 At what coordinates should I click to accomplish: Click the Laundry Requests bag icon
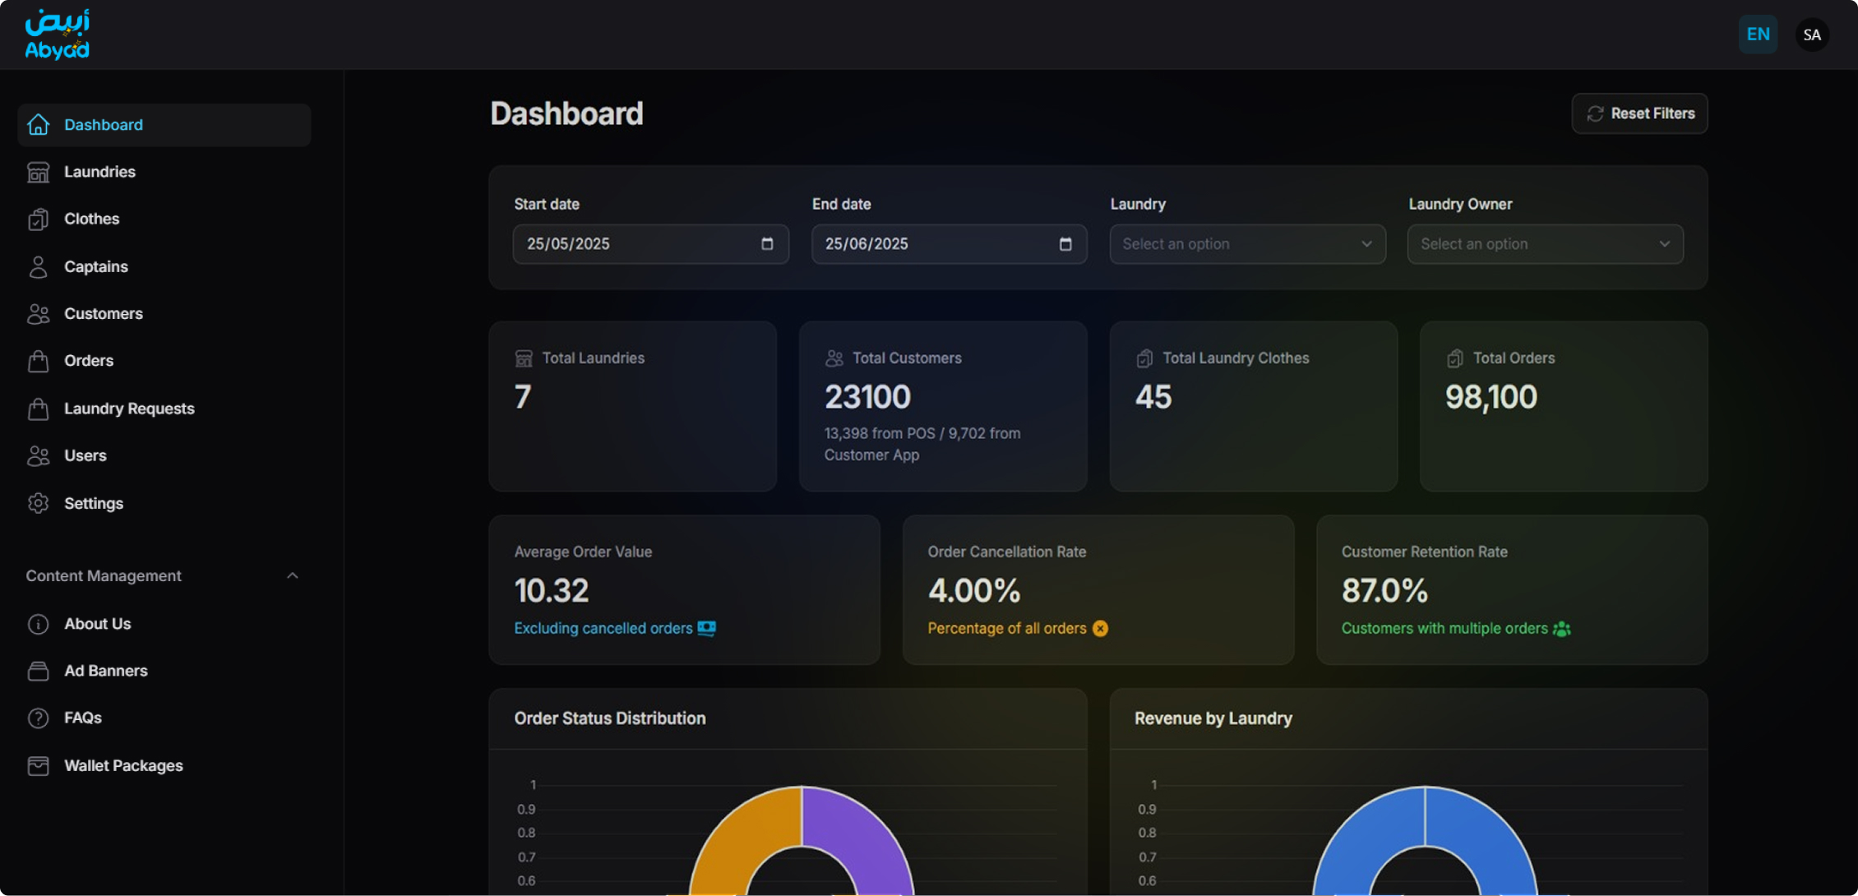(x=38, y=409)
